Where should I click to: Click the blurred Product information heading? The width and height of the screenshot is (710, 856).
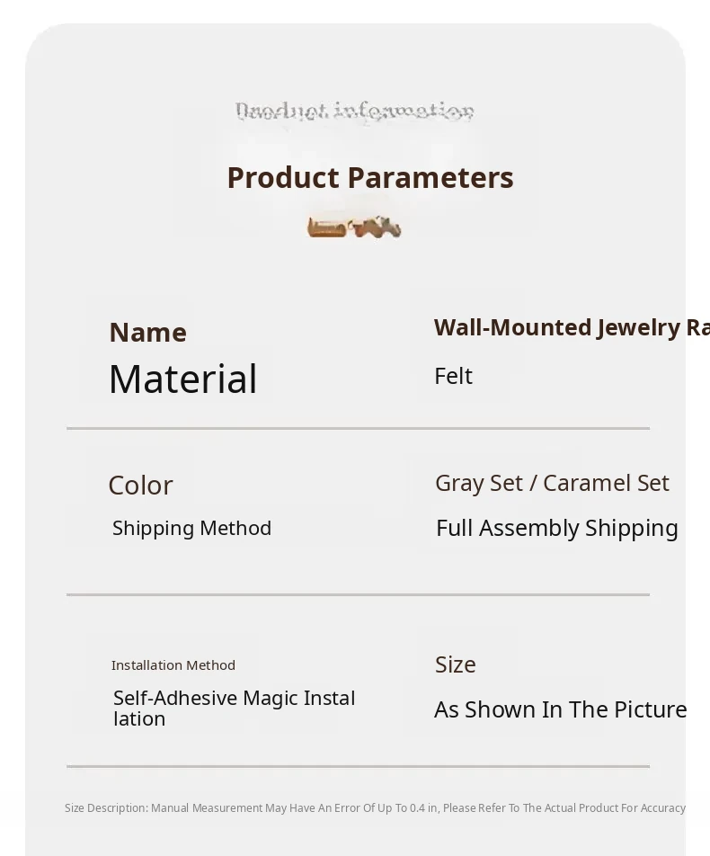pyautogui.click(x=354, y=111)
